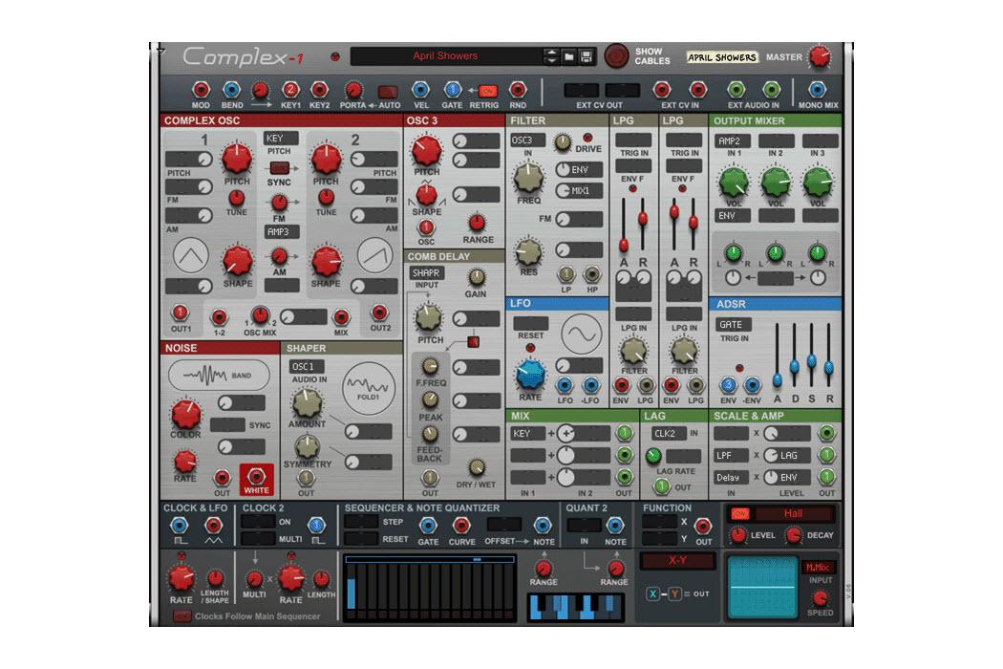Click the OUT1 jack of Complex OSC

pos(181,313)
